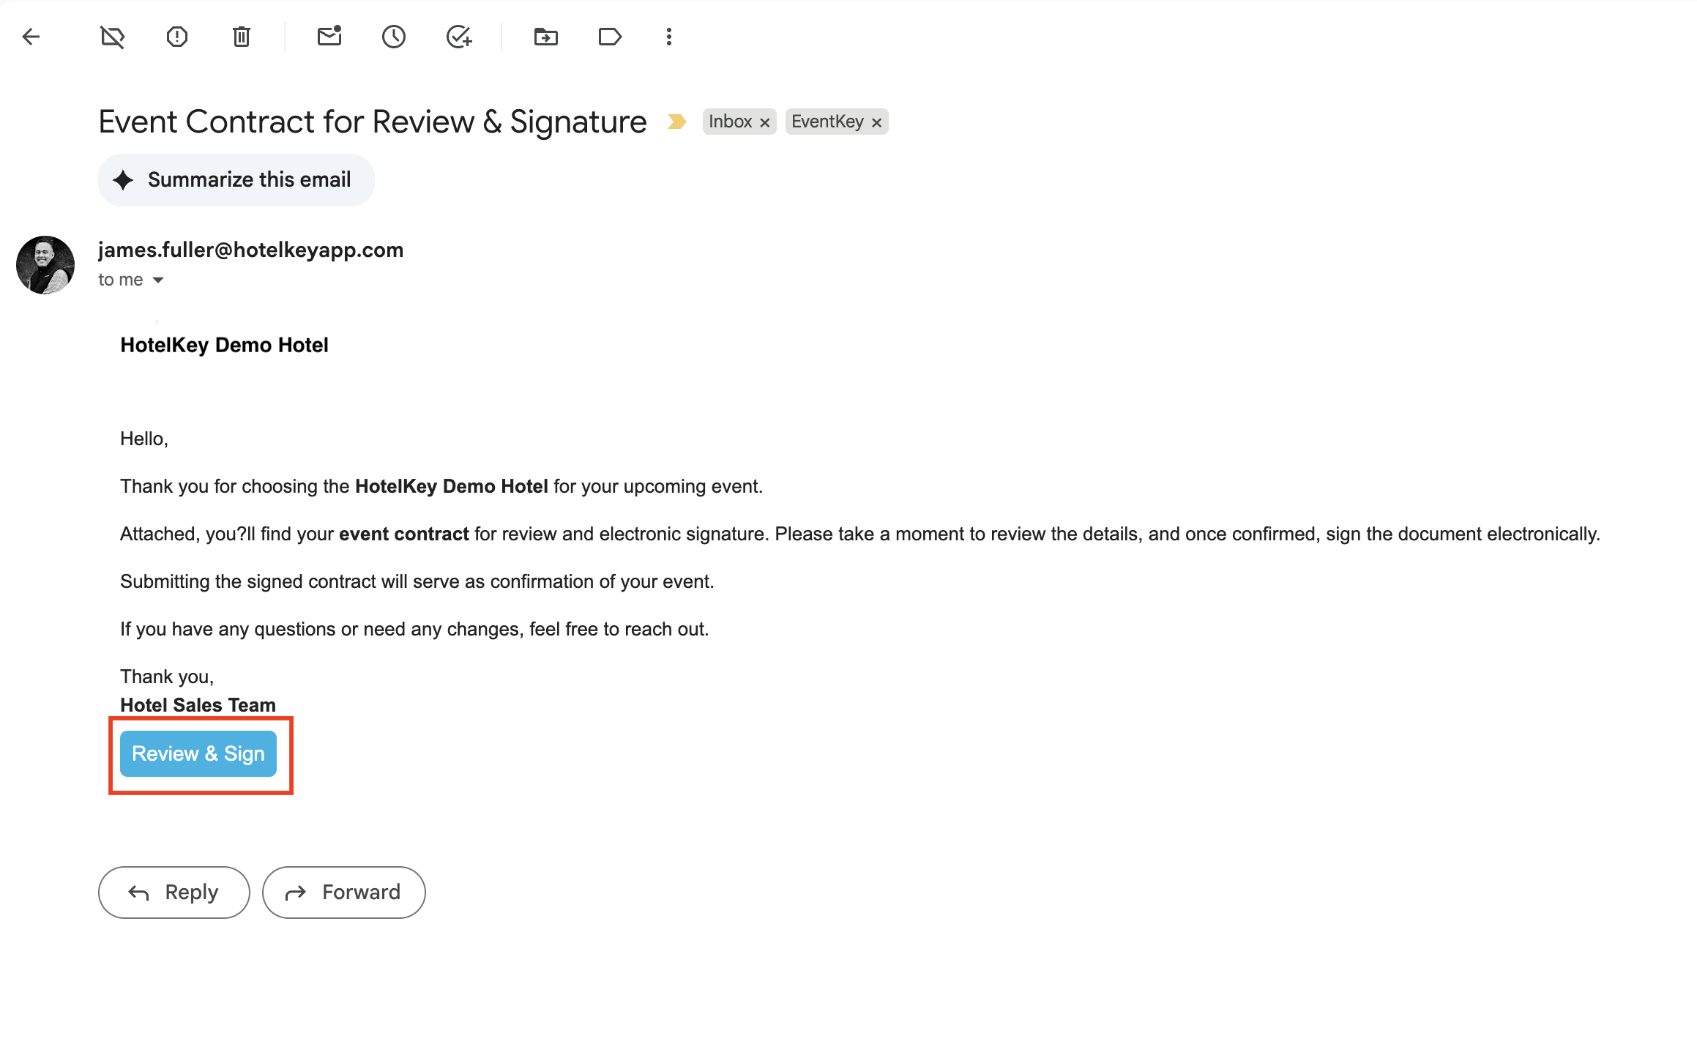
Task: Snooze this email with clock icon
Action: (x=394, y=37)
